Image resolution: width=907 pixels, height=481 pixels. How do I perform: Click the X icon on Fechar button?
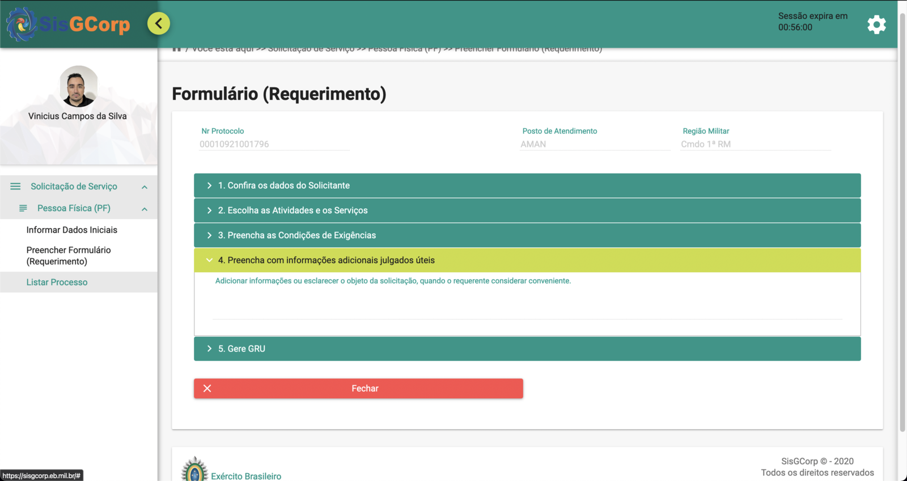pos(207,389)
